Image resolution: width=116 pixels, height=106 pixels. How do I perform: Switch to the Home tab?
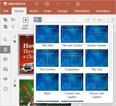point(19,11)
